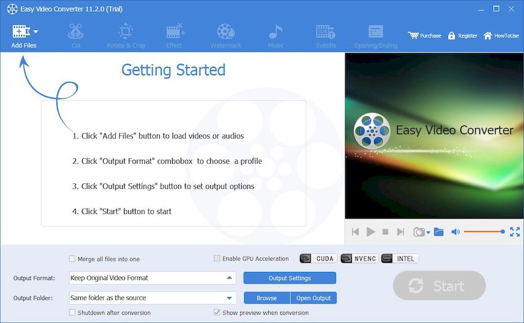
Task: Open the HowToUse home link
Action: coord(501,35)
